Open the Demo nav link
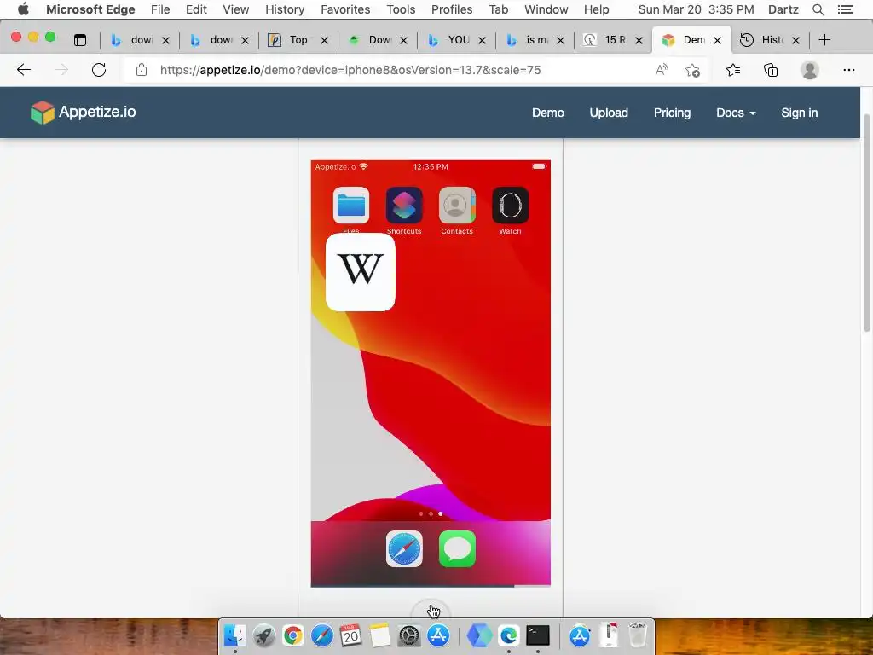The width and height of the screenshot is (873, 655). pos(548,113)
